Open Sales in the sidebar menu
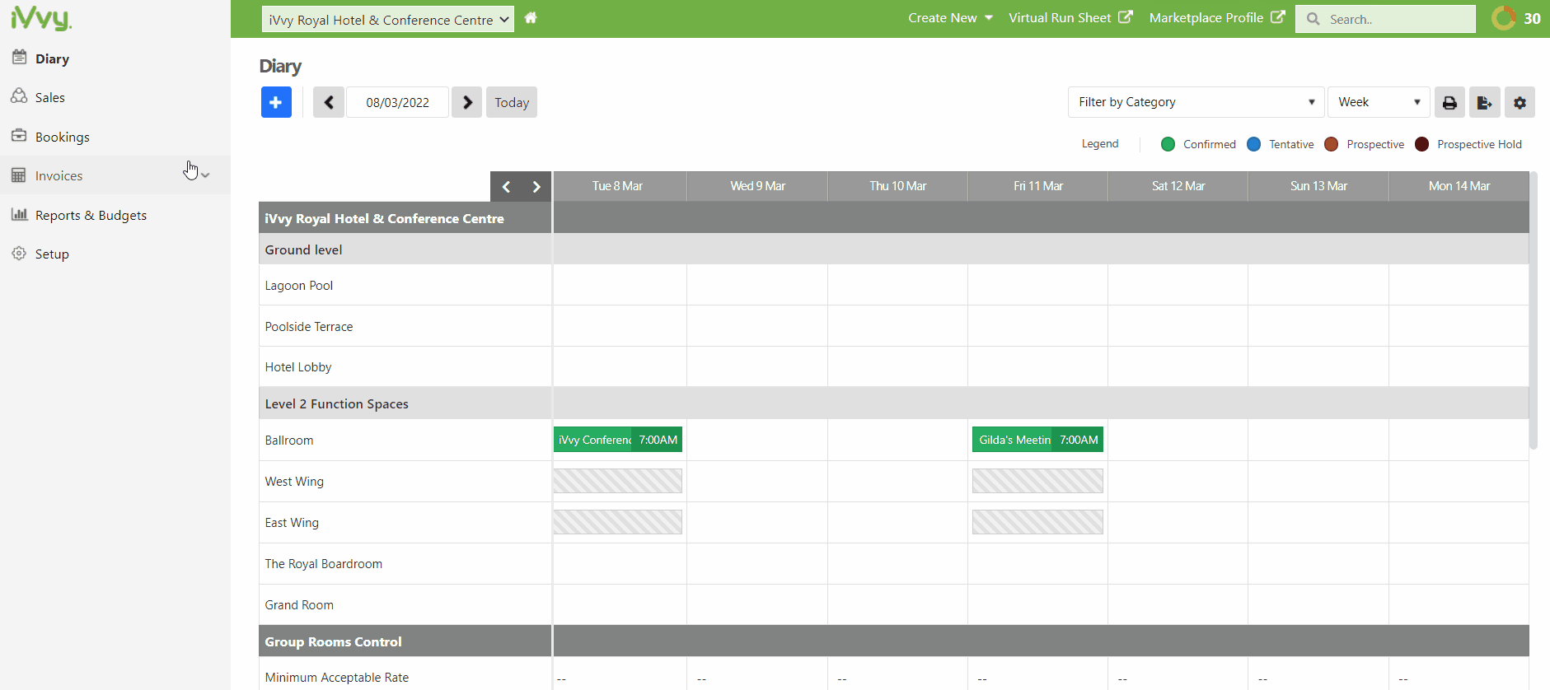Image resolution: width=1550 pixels, height=690 pixels. pos(49,97)
